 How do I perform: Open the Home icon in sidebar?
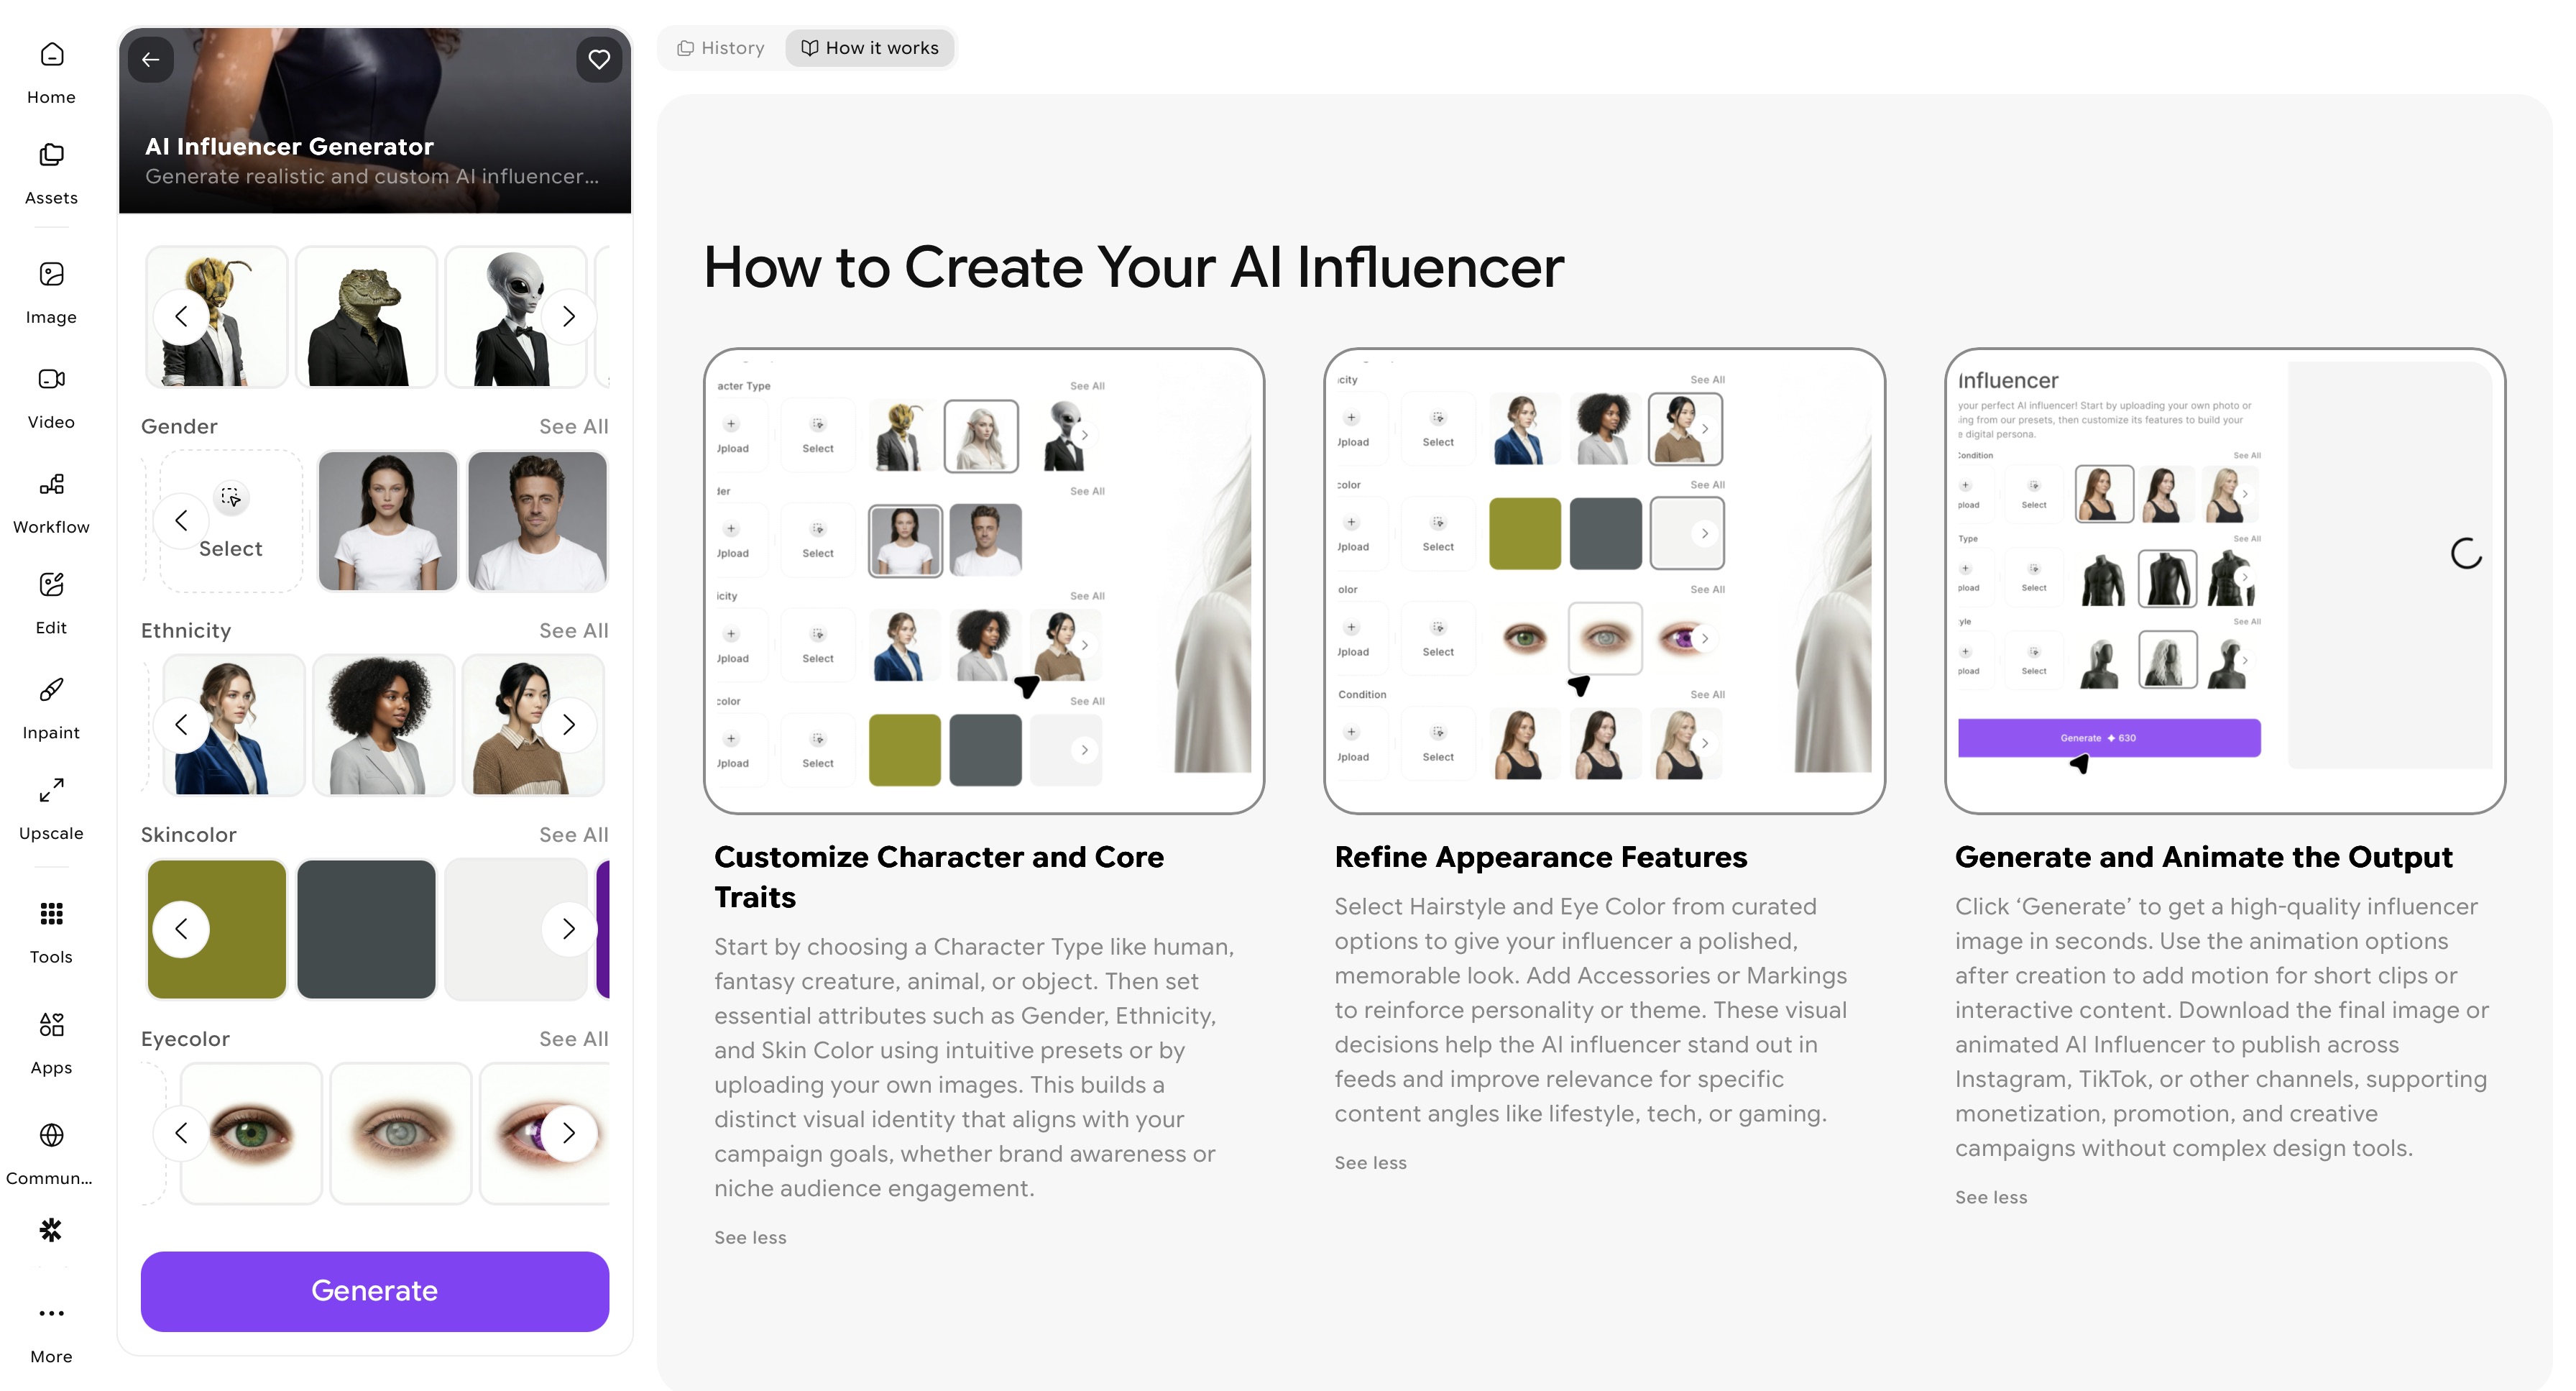(51, 55)
